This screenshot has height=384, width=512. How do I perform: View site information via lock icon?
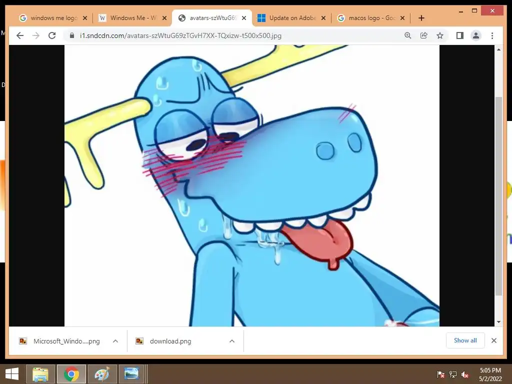[x=72, y=35]
